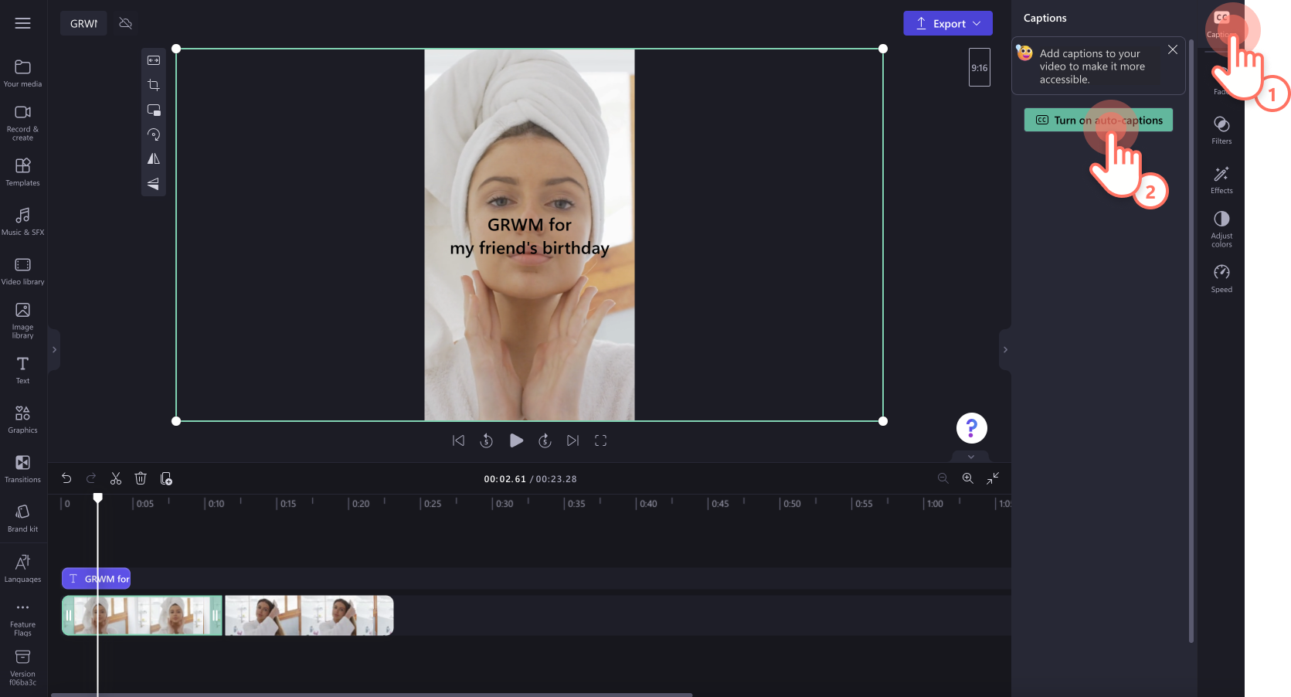
Task: Open the 9:16 aspect ratio selector
Action: [980, 67]
